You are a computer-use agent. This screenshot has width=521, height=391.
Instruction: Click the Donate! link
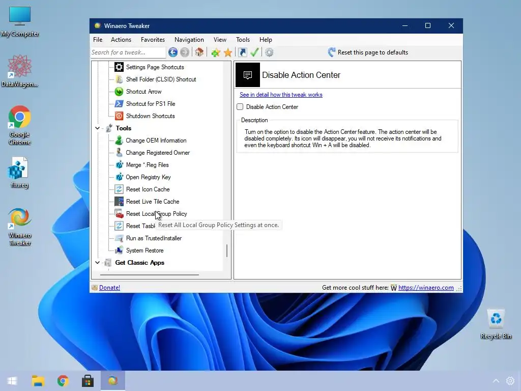tap(110, 288)
